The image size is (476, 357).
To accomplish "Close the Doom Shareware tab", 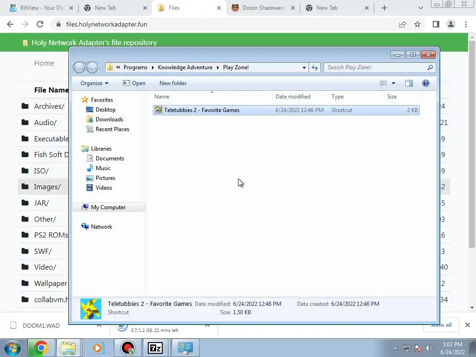I will (293, 8).
